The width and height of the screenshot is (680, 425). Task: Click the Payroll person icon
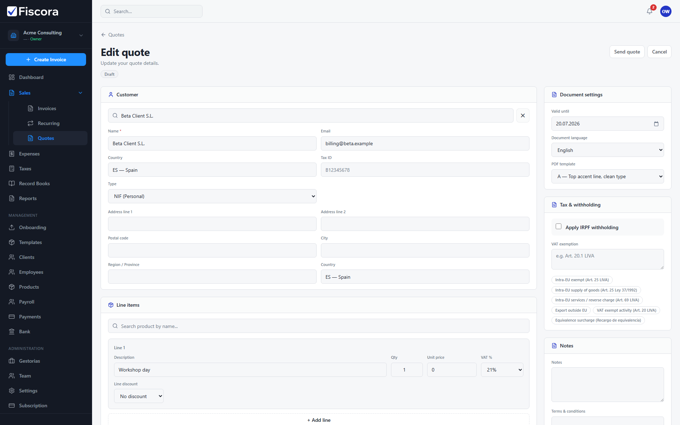12,302
